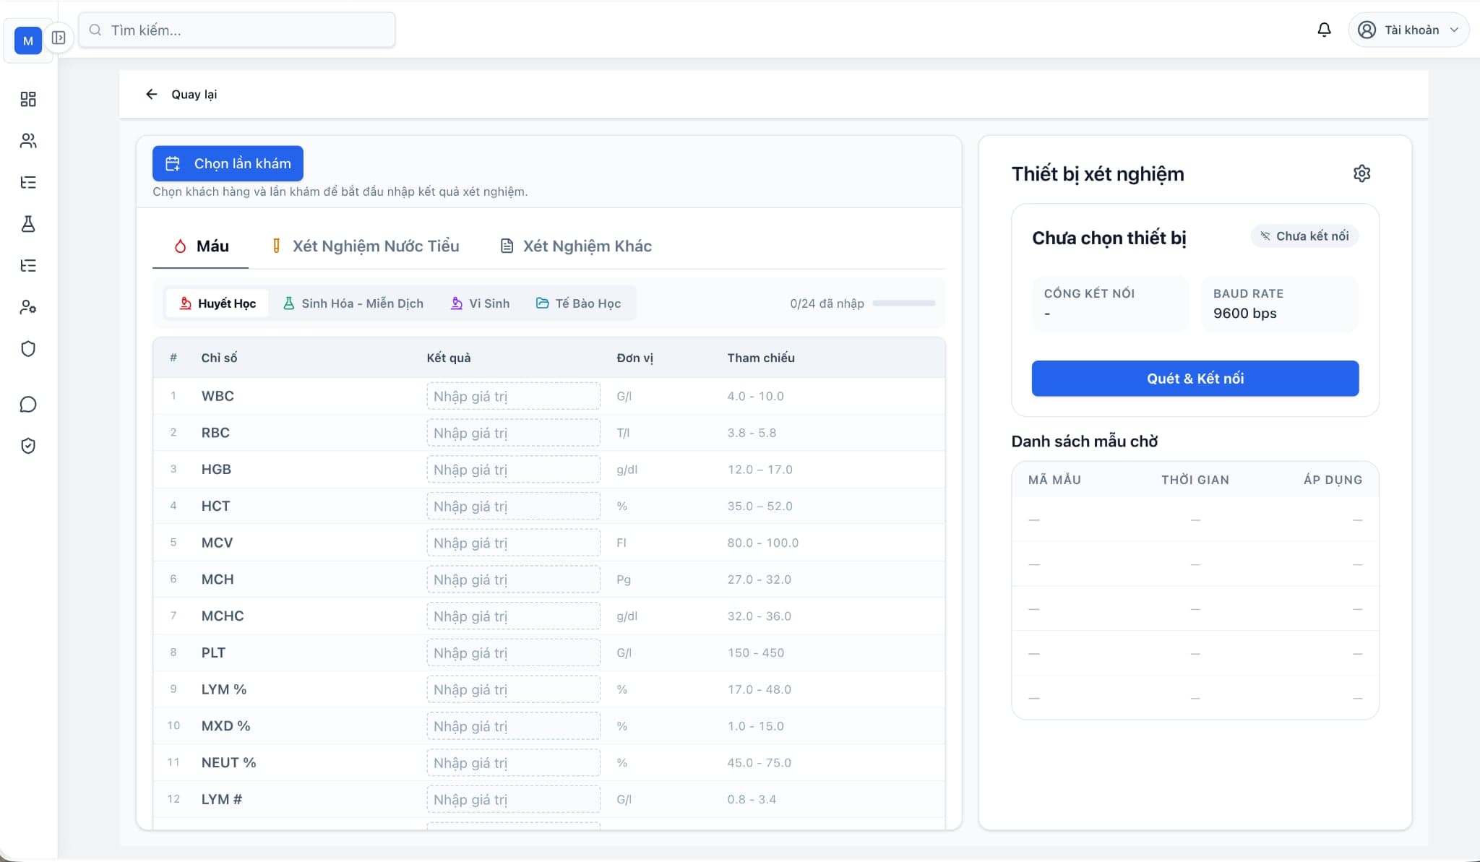This screenshot has height=862, width=1480.
Task: Click the account avatar icon
Action: (1367, 30)
